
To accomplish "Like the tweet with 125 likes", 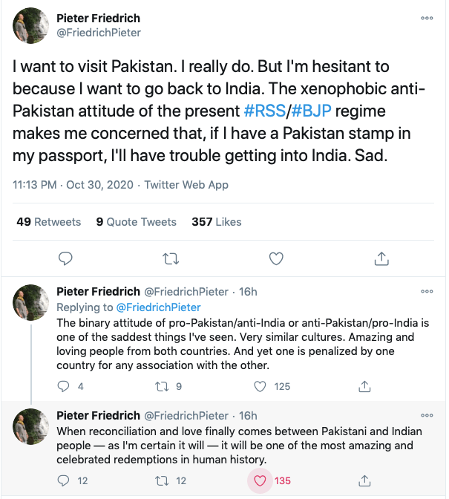I will coord(260,386).
